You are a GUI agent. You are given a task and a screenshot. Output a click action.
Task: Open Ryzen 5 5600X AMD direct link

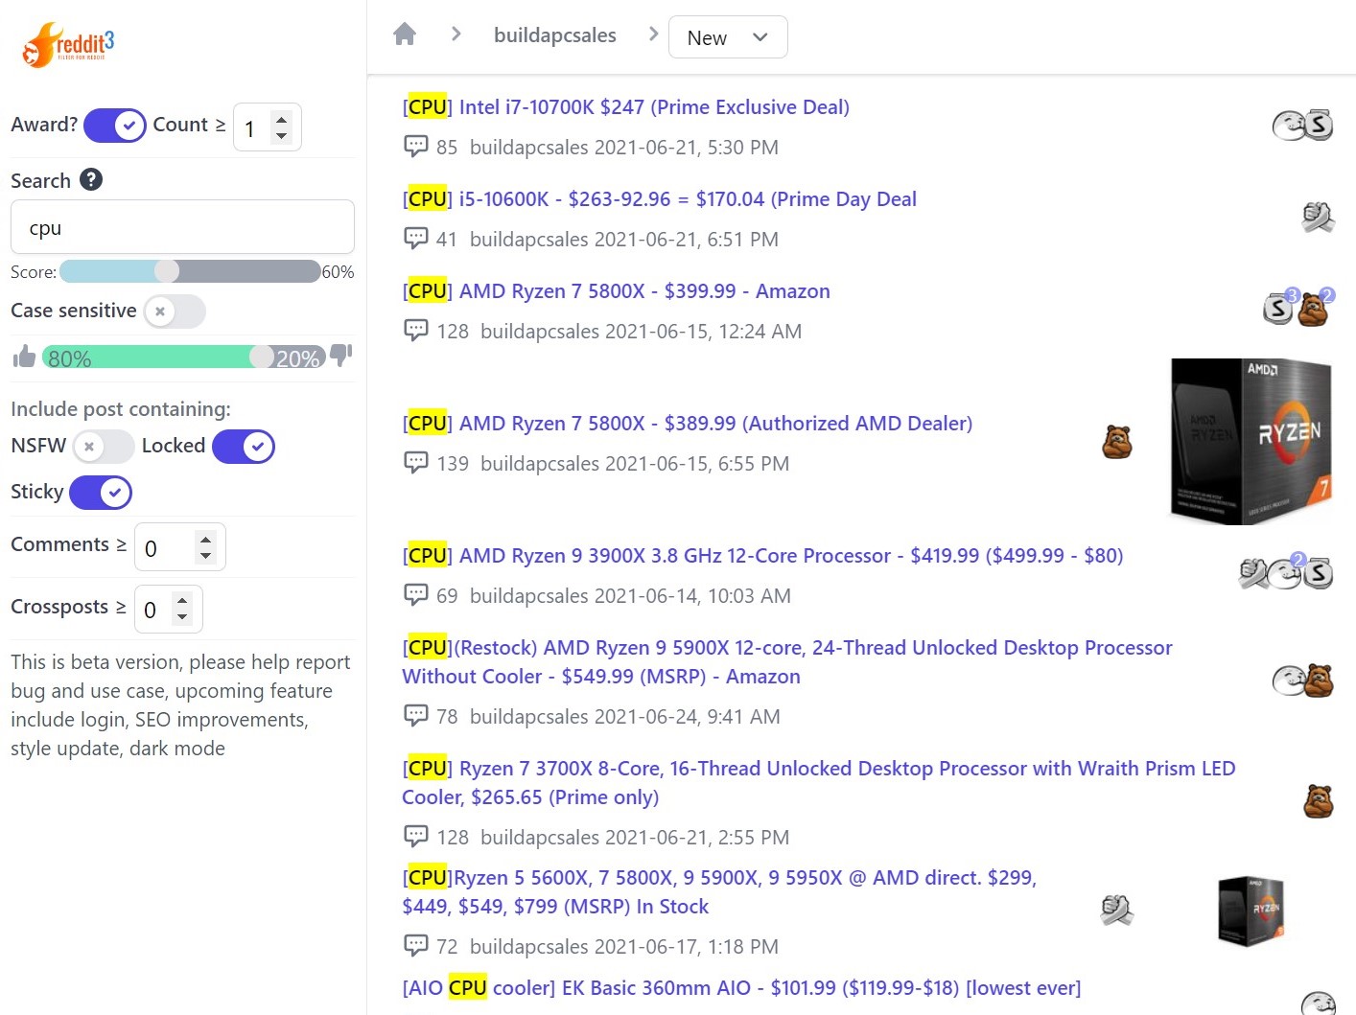(719, 891)
